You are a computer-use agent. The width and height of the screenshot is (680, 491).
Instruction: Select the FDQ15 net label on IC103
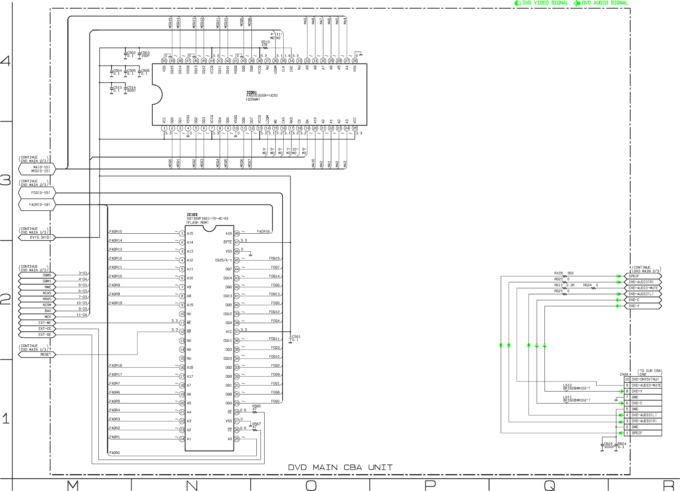click(274, 258)
